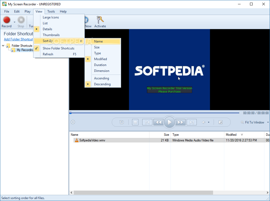Select the My Recordings tree item
The width and height of the screenshot is (270, 201).
[x=25, y=50]
